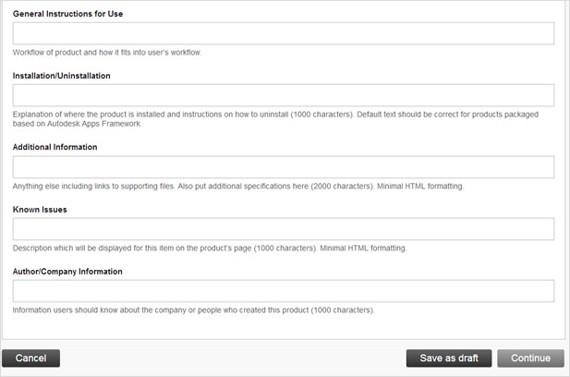The image size is (570, 377).
Task: Continue to the next step
Action: click(531, 359)
